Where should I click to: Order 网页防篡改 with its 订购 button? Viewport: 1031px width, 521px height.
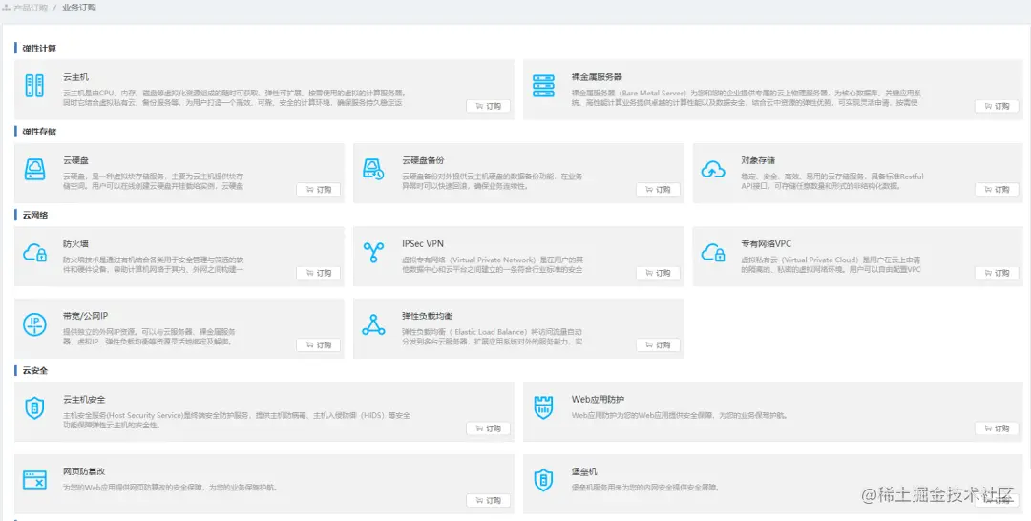click(488, 501)
